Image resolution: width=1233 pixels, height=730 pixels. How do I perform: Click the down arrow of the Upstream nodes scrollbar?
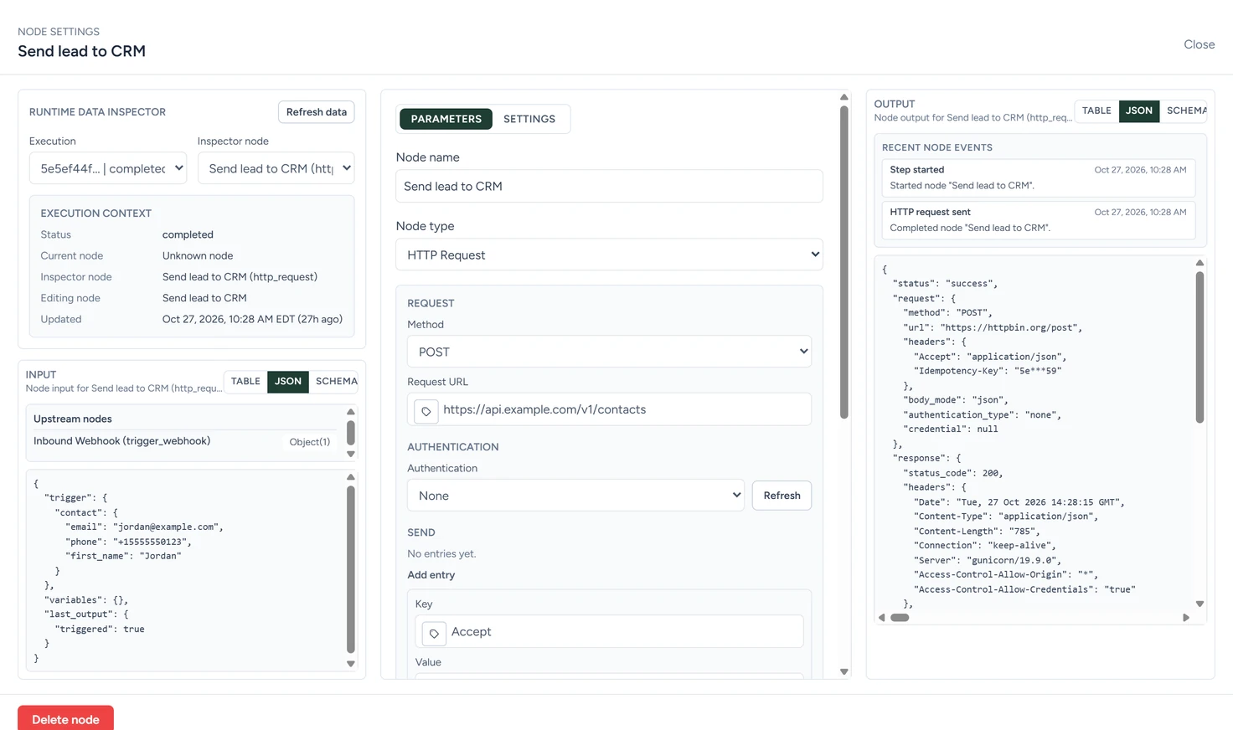[351, 455]
